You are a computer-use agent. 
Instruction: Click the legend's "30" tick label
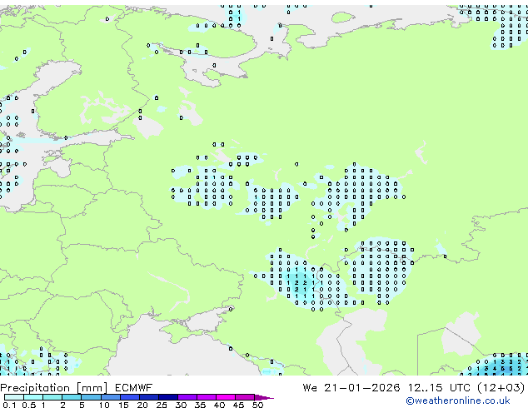coord(181,406)
